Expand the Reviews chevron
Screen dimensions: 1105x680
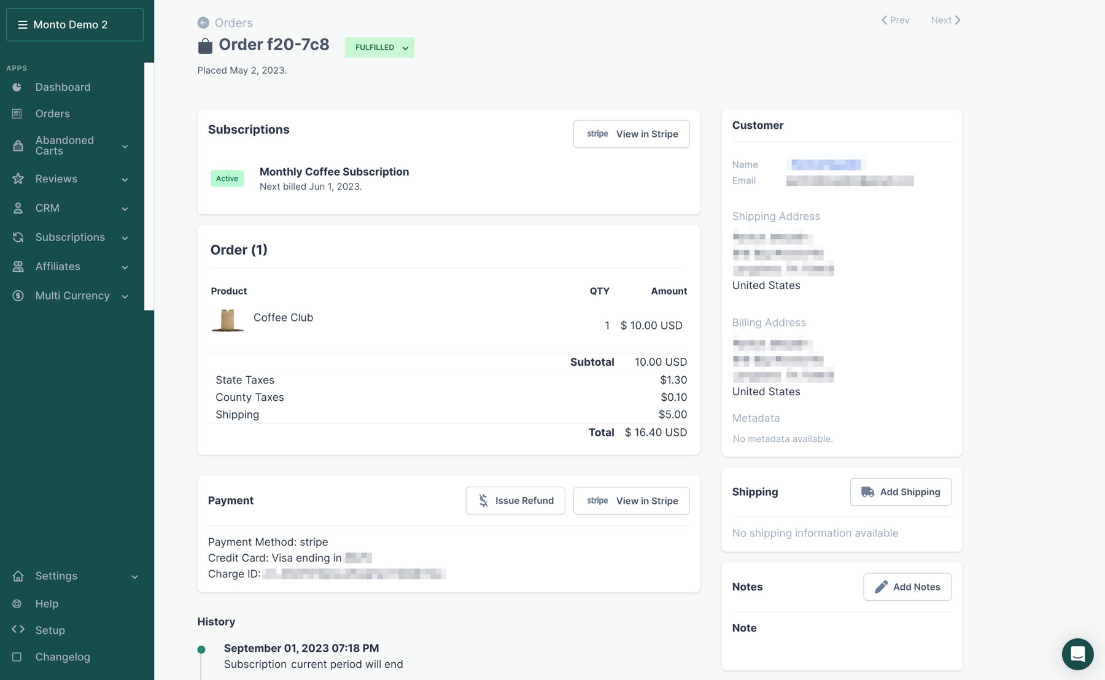(125, 179)
